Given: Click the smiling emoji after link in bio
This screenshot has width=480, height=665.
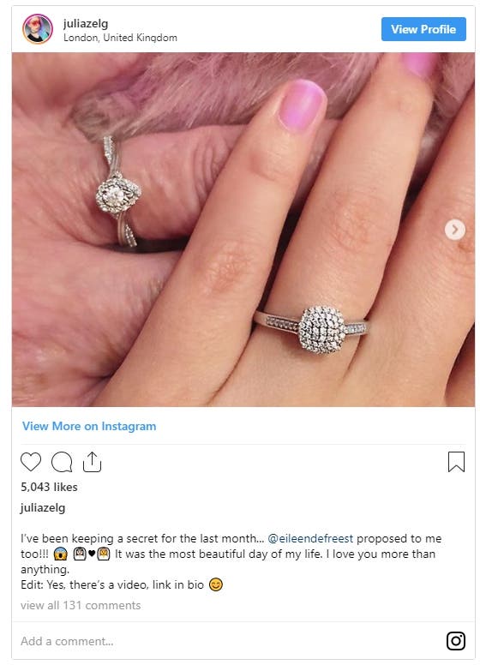Looking at the screenshot, I should [x=216, y=584].
